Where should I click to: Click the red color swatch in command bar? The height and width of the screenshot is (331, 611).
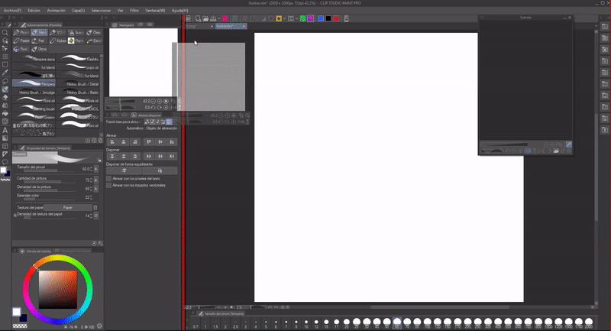click(x=336, y=18)
